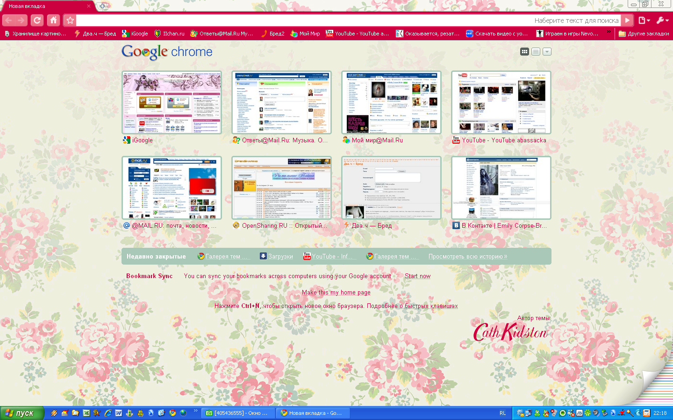The image size is (673, 420).
Task: Open the Windows пуск Start menu
Action: coord(22,413)
